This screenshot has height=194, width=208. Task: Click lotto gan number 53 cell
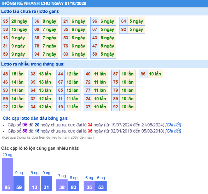point(66,38)
